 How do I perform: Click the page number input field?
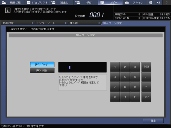click(82, 67)
